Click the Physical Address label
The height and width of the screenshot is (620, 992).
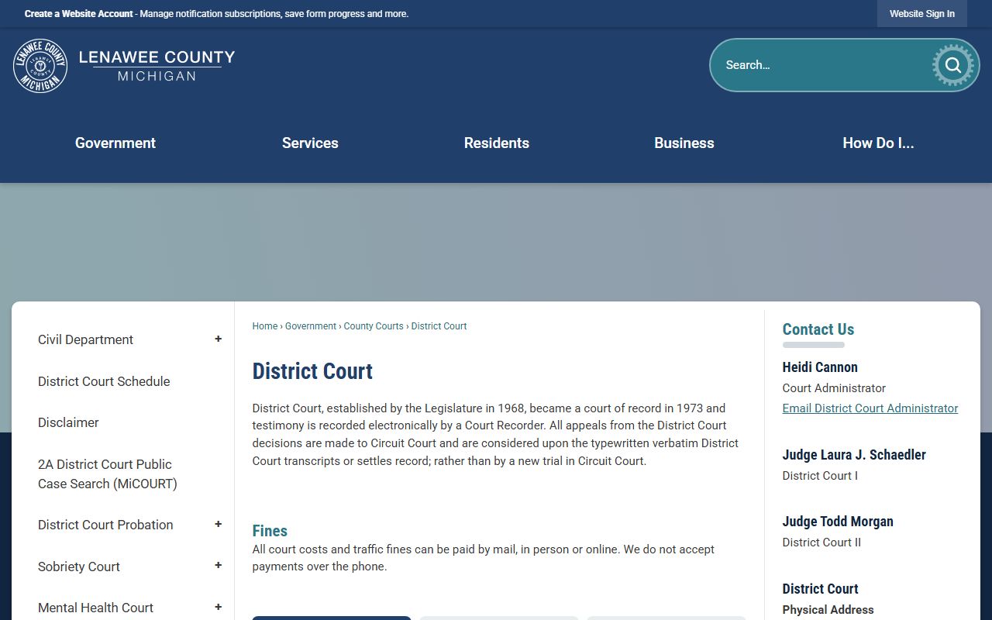828,610
